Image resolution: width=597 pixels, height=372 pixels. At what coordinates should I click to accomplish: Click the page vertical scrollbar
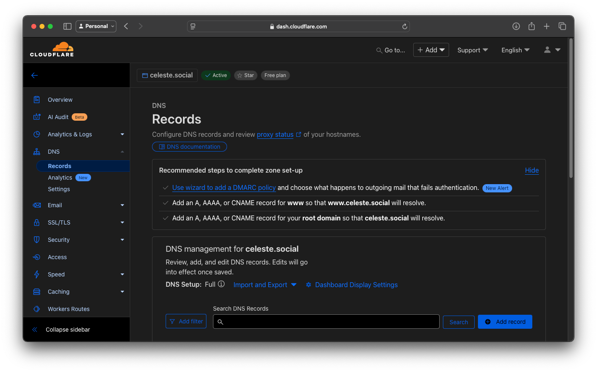click(x=571, y=108)
